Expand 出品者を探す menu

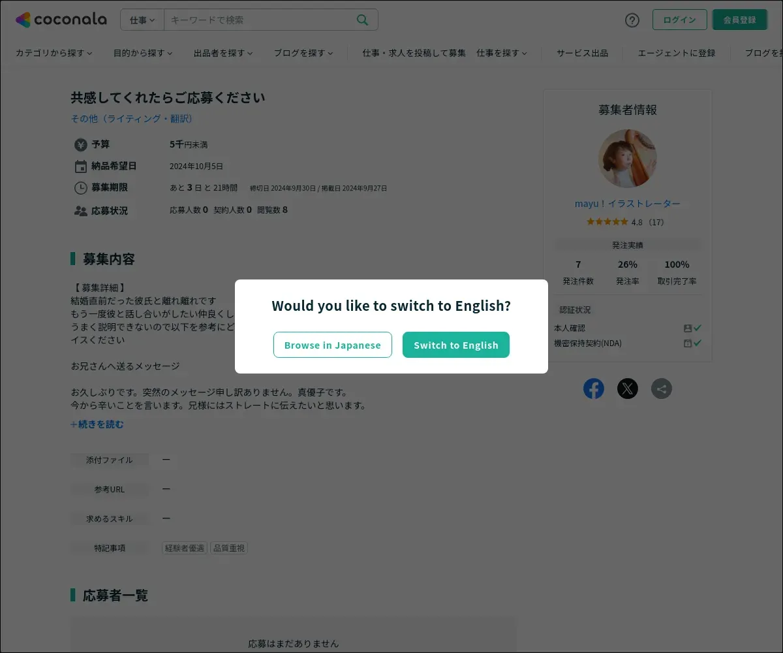[x=223, y=53]
